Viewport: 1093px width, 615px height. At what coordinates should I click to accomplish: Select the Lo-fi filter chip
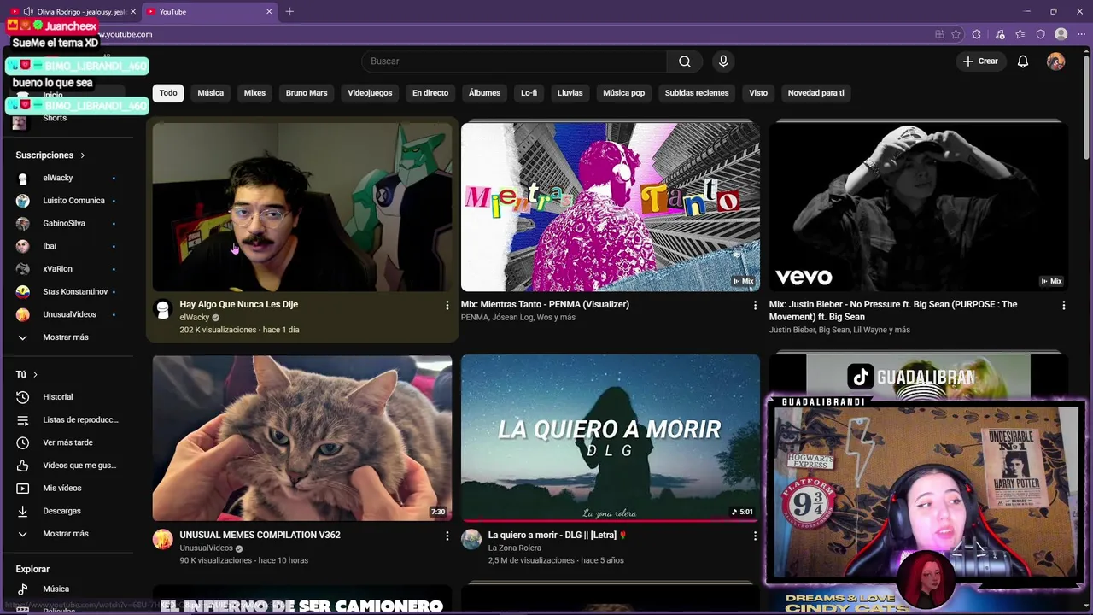tap(529, 93)
